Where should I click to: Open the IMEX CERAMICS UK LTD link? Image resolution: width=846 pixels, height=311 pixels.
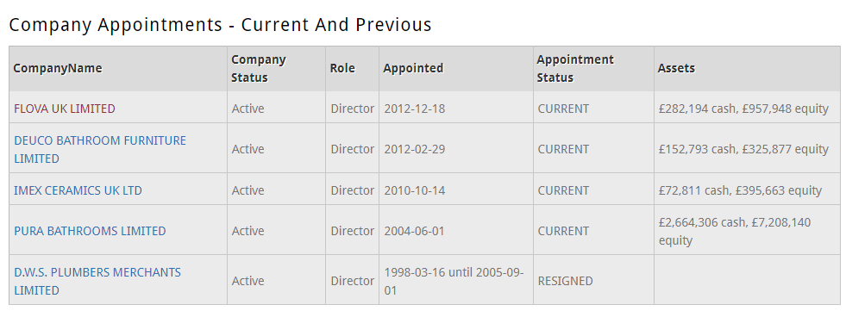pyautogui.click(x=78, y=190)
